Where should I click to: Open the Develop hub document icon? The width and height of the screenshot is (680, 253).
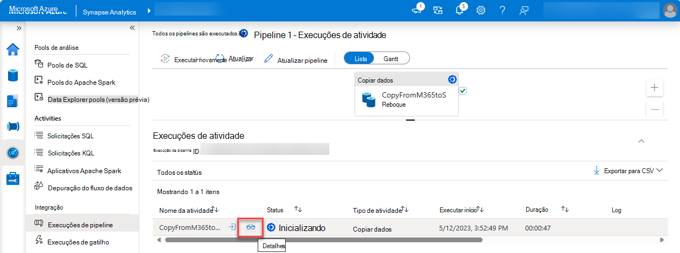(x=13, y=101)
